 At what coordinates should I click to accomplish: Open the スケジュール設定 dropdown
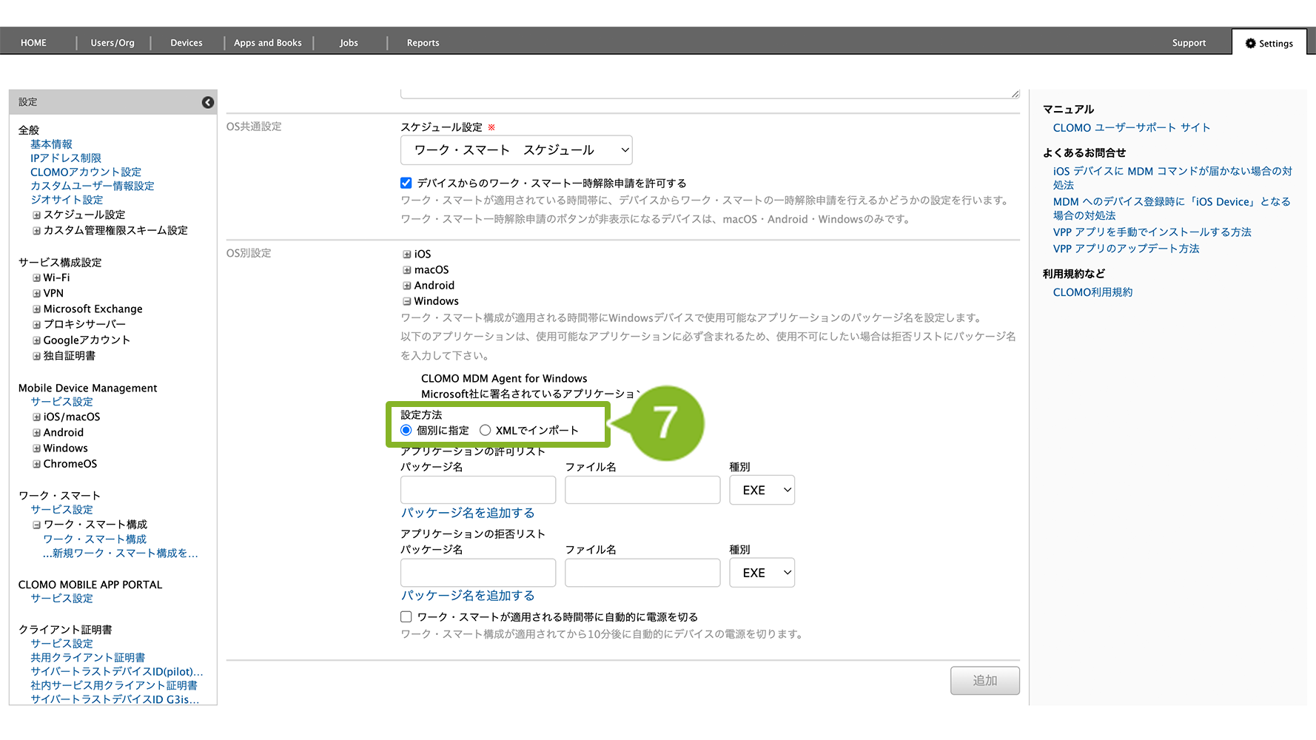(x=516, y=150)
